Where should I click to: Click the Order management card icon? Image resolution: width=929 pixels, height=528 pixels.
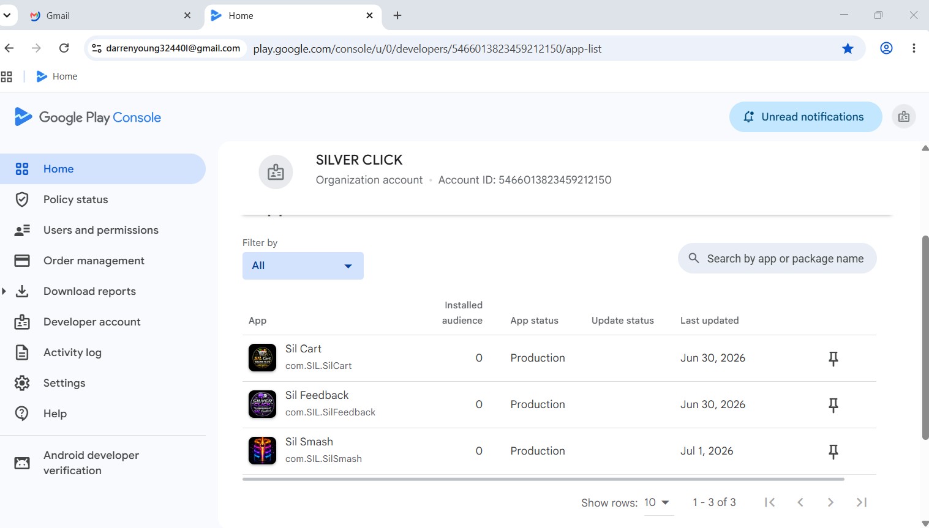point(22,261)
